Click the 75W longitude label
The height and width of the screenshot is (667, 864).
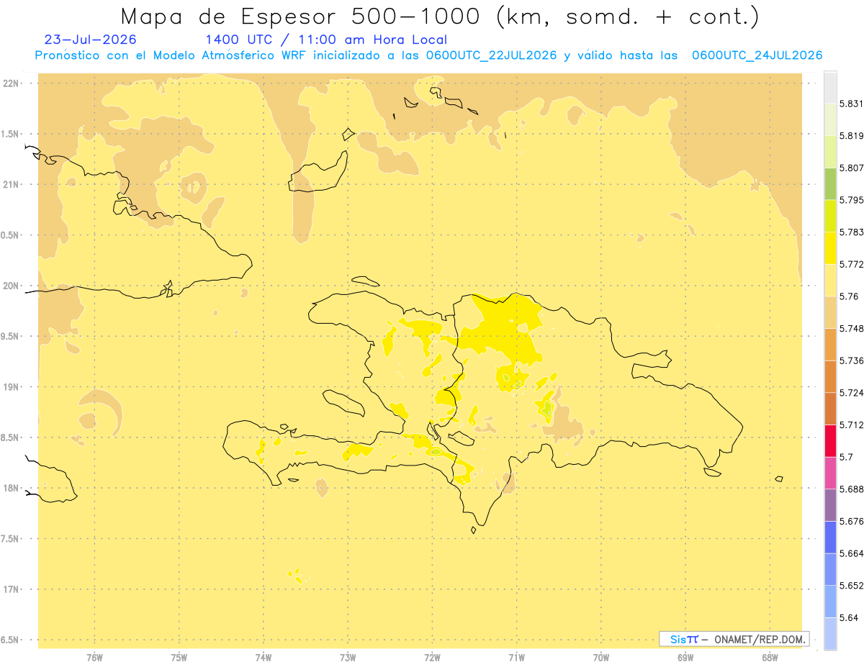click(179, 658)
